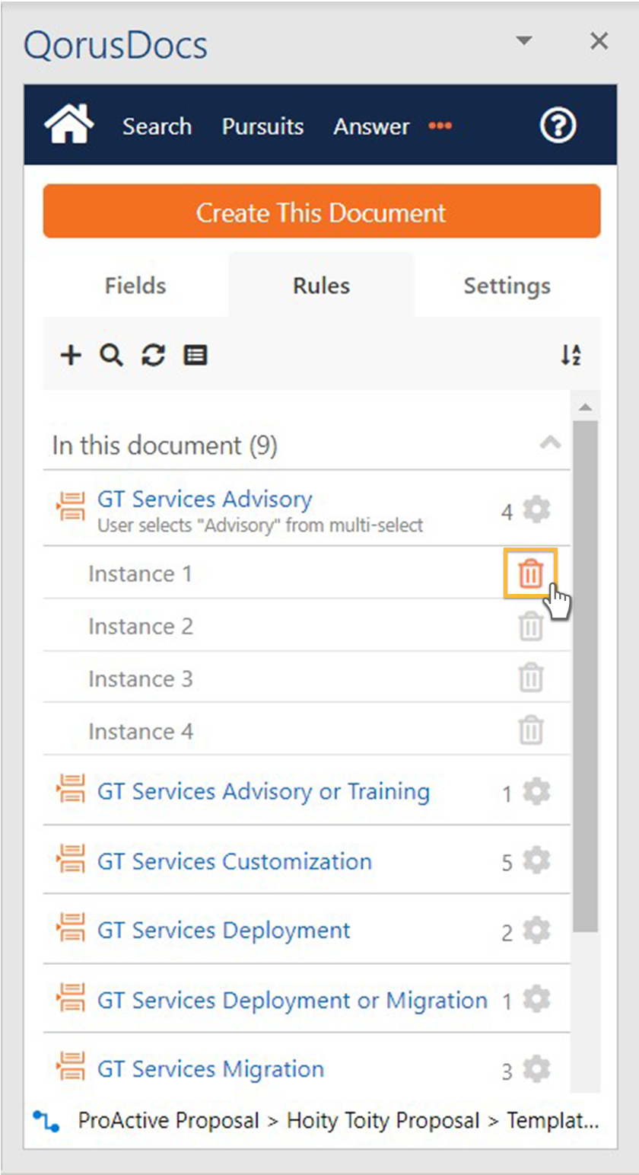This screenshot has width=639, height=1175.
Task: Click the breadcrumb path icon at bottom
Action: click(x=46, y=1120)
